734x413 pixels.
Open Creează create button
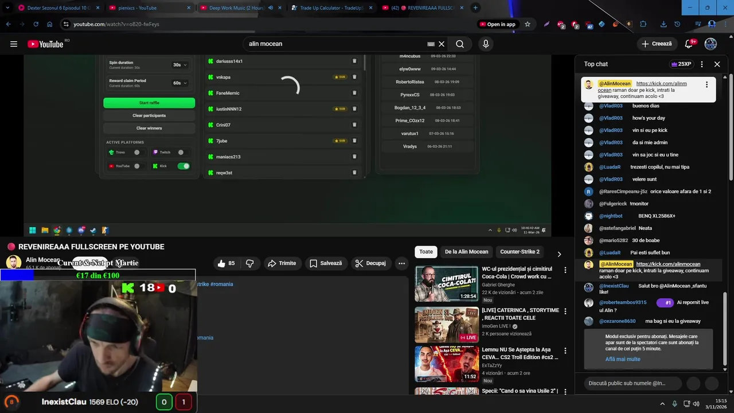pos(657,44)
